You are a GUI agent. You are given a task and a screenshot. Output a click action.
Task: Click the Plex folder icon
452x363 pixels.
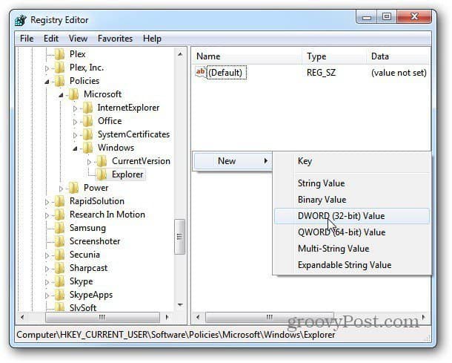point(60,54)
